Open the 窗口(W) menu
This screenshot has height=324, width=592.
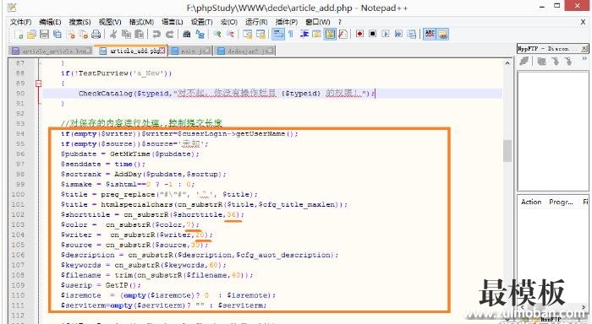317,22
